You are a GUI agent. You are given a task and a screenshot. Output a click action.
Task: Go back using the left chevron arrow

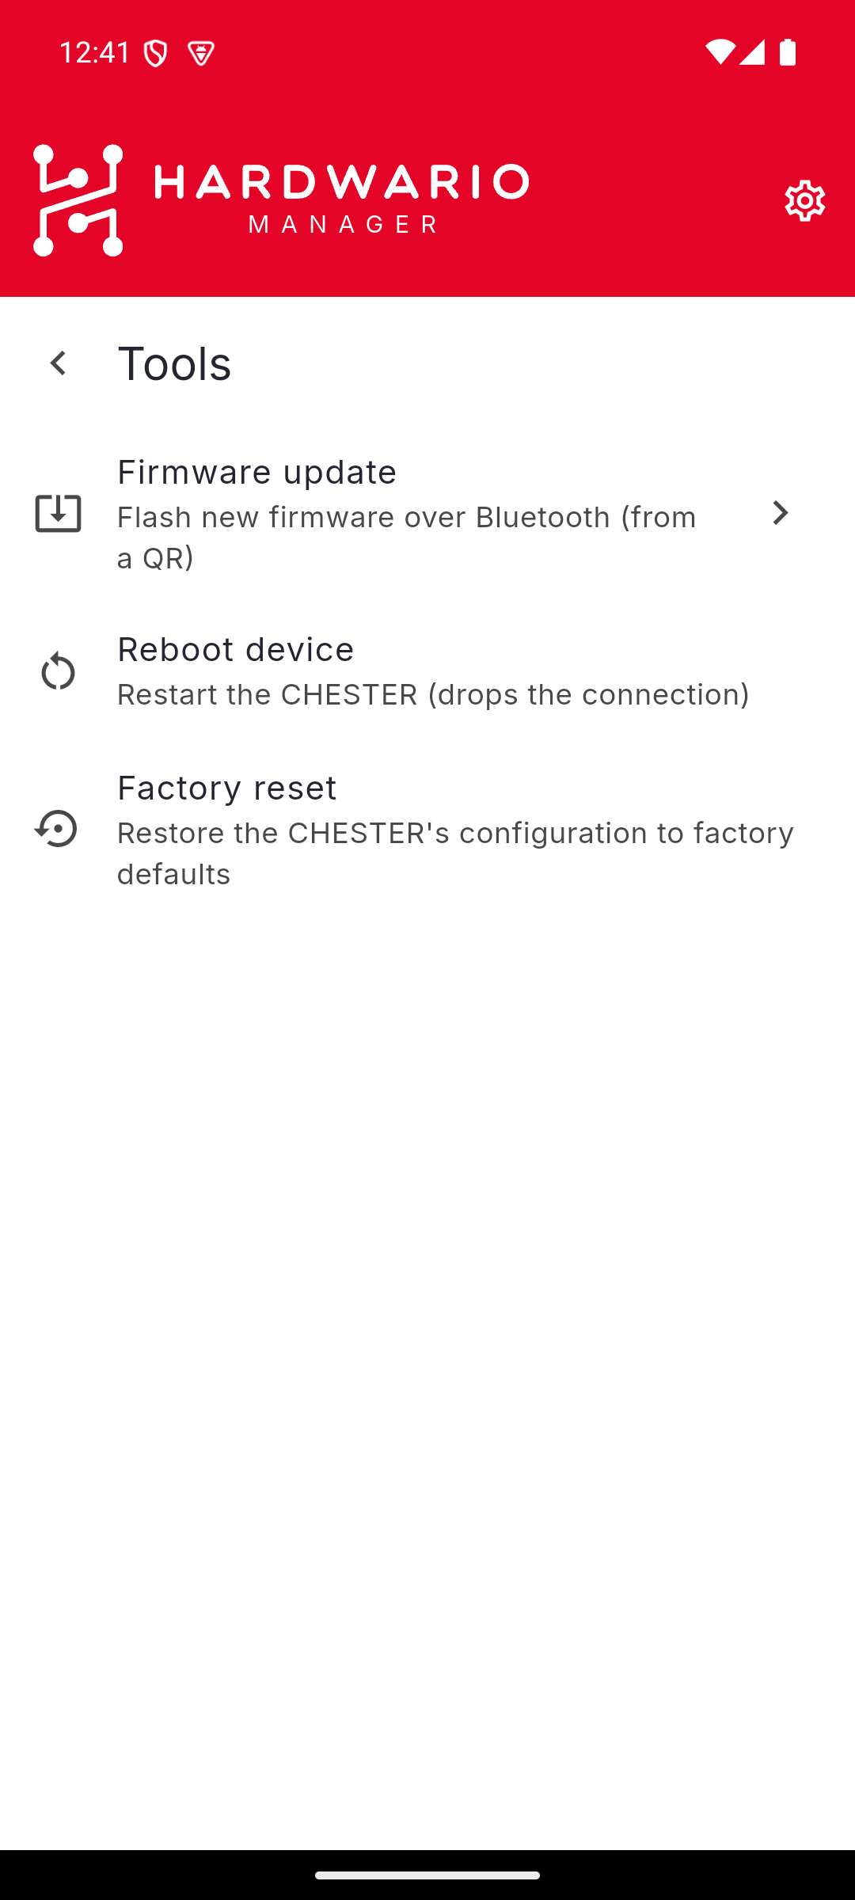58,363
